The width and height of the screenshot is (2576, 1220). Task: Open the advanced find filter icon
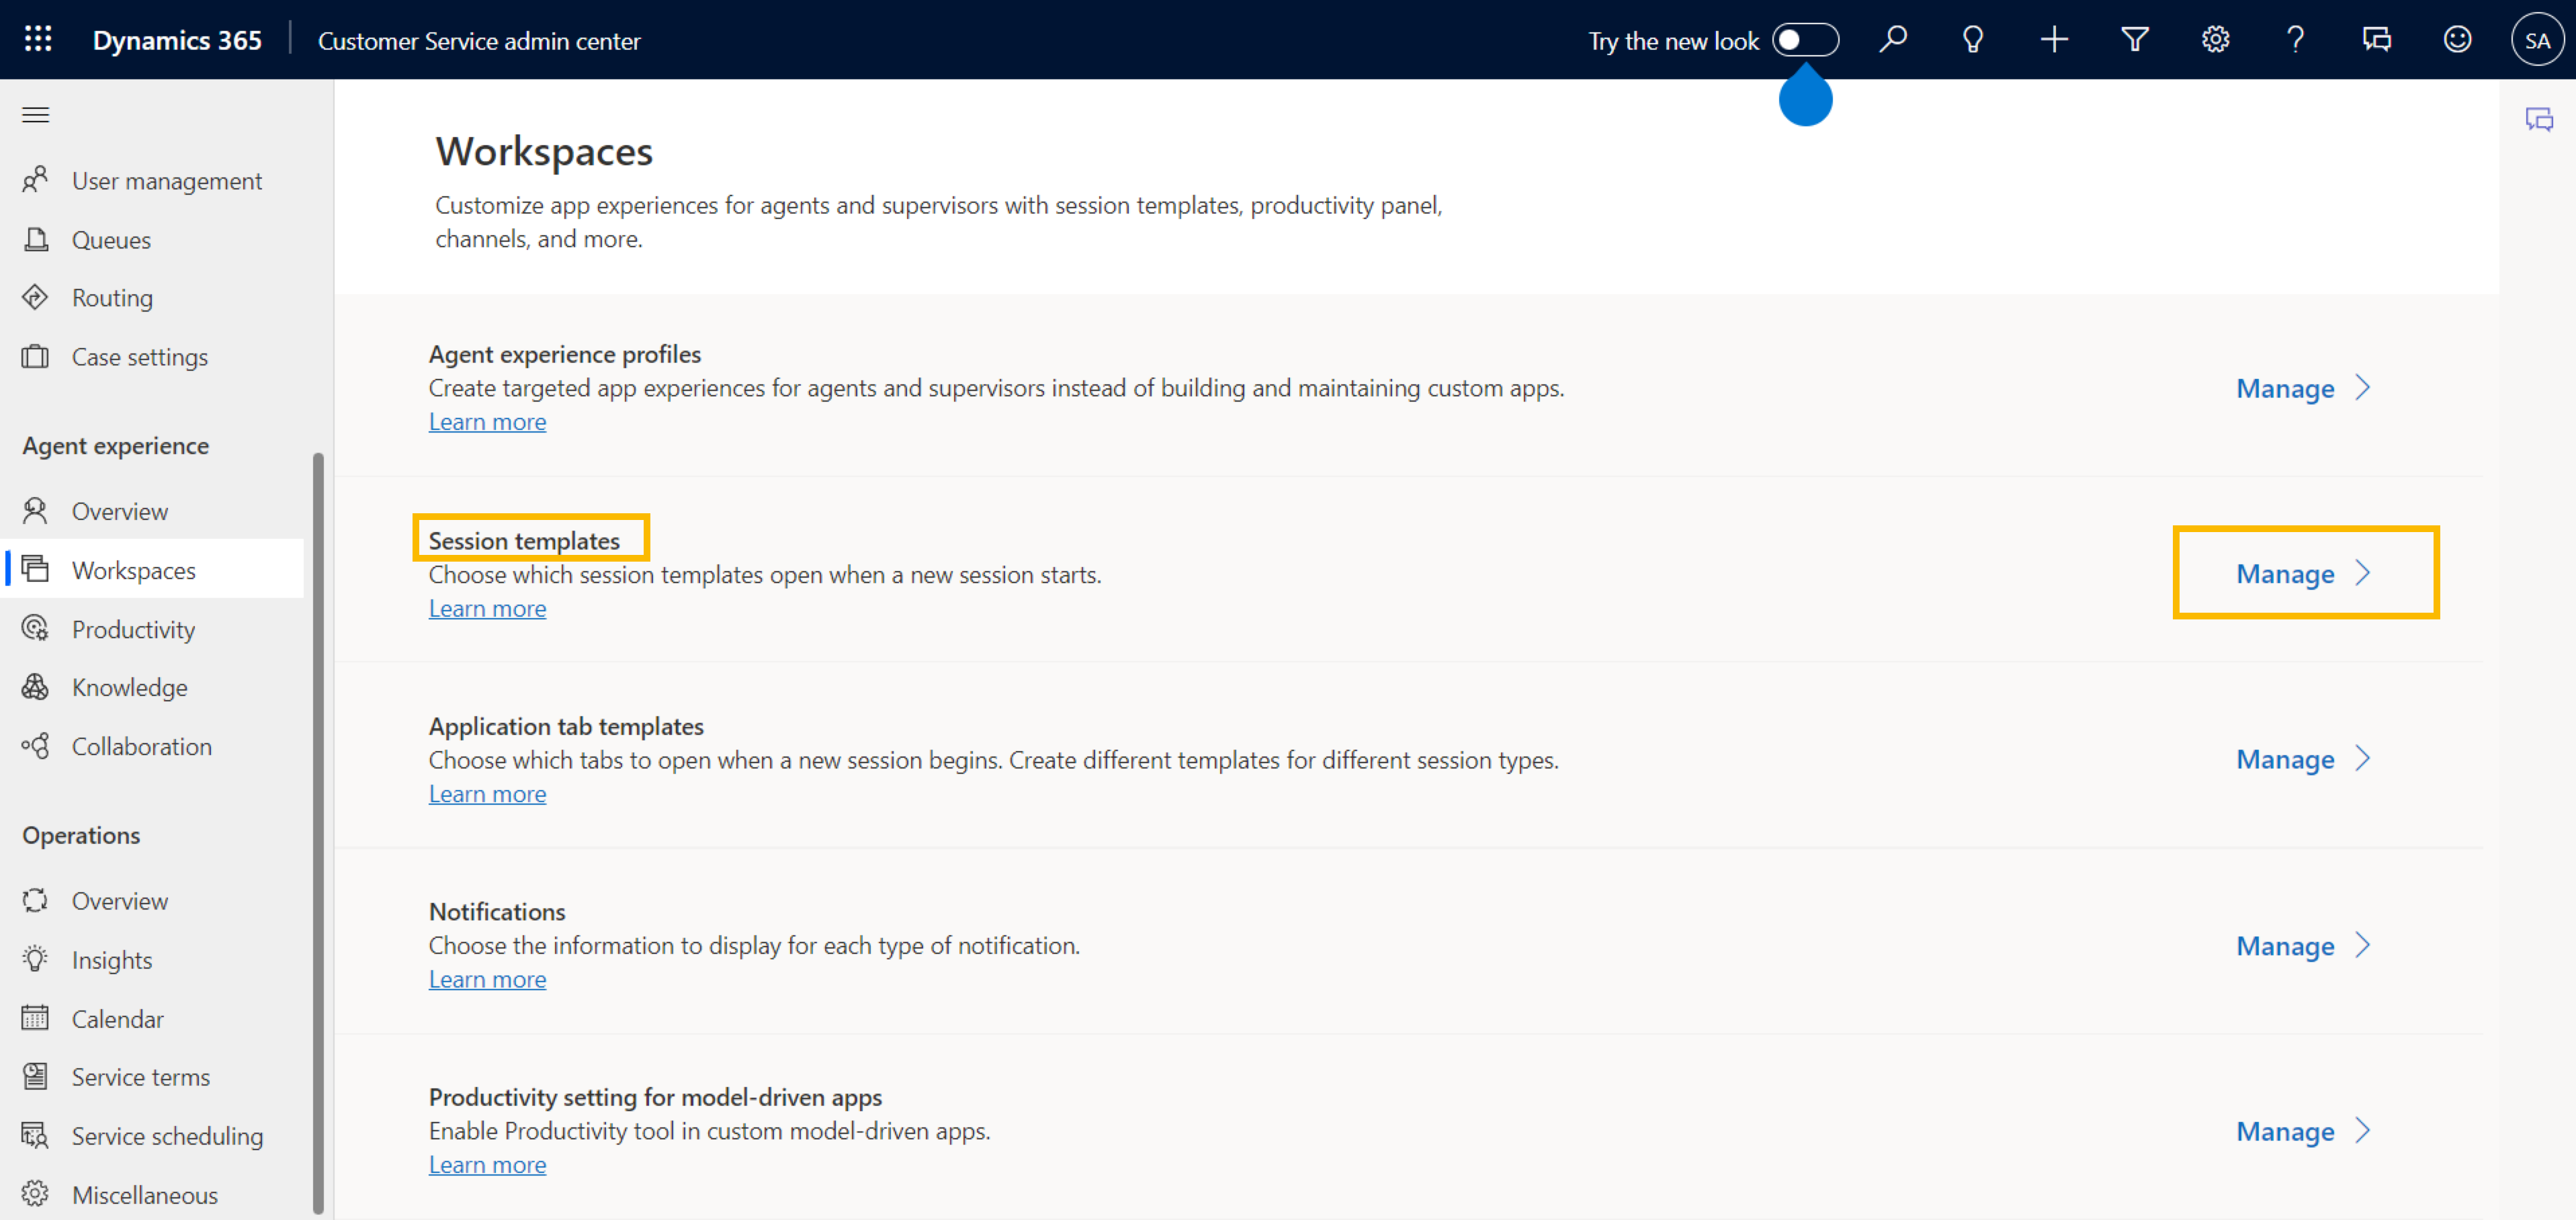(x=2135, y=40)
